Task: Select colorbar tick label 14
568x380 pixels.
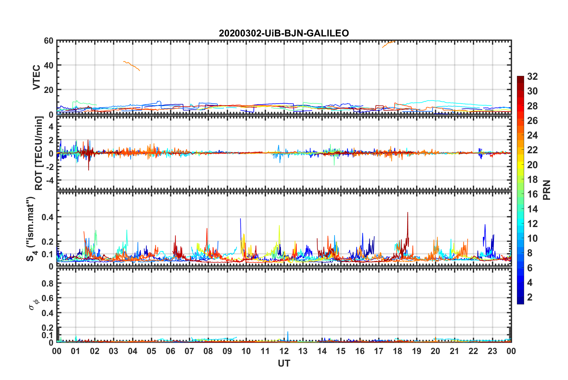Action: [x=532, y=209]
